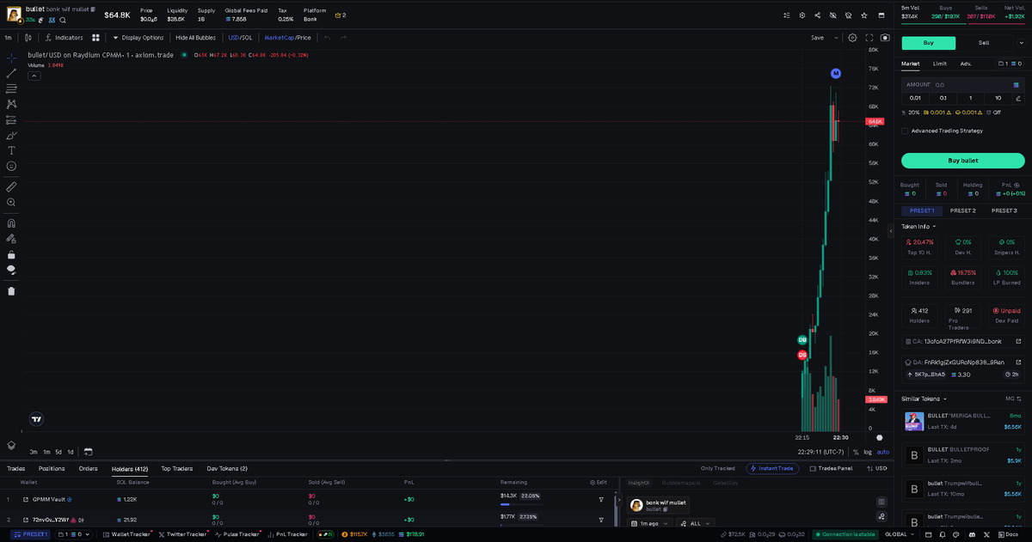Image resolution: width=1032 pixels, height=542 pixels.
Task: Open the candle chart type selector
Action: [x=28, y=38]
